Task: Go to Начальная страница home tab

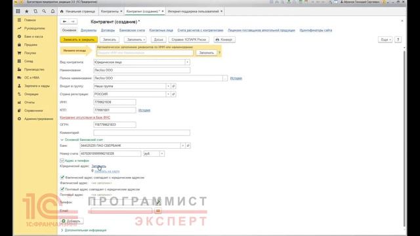Action: 77,12
